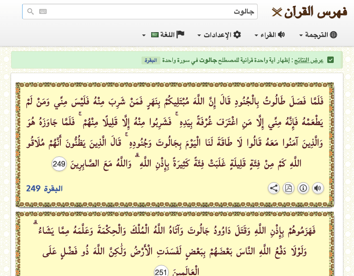Open info for verse 249
354x276 pixels.
303,188
